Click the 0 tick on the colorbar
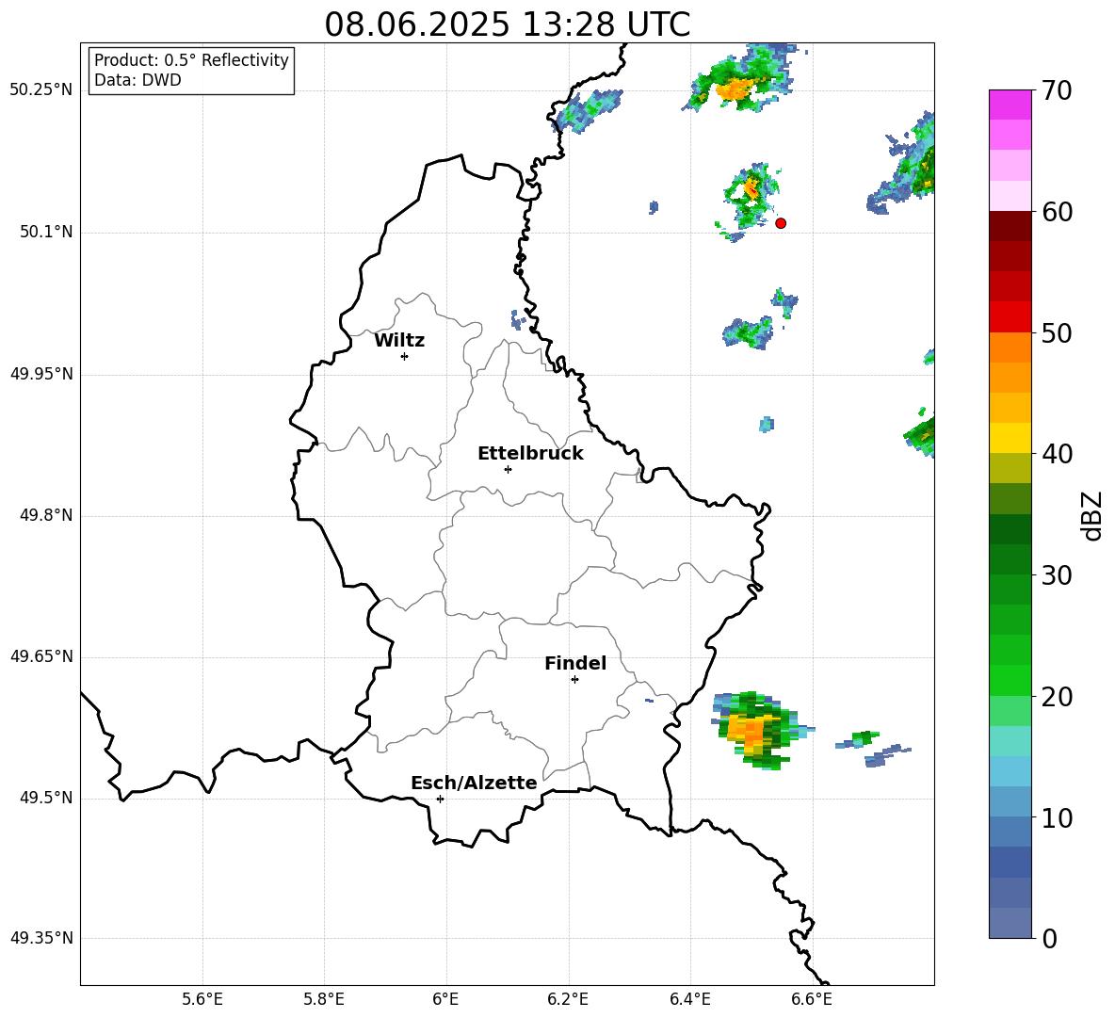Viewport: 1115px width, 1018px height. click(x=1049, y=938)
